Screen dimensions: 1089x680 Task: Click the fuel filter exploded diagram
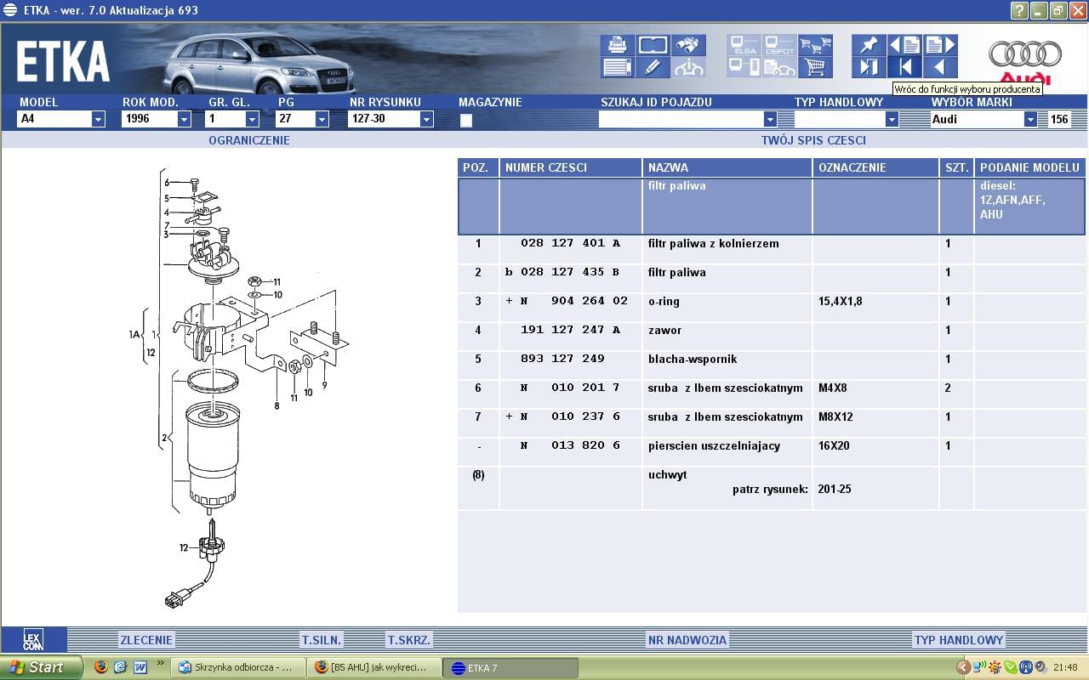tap(238, 388)
